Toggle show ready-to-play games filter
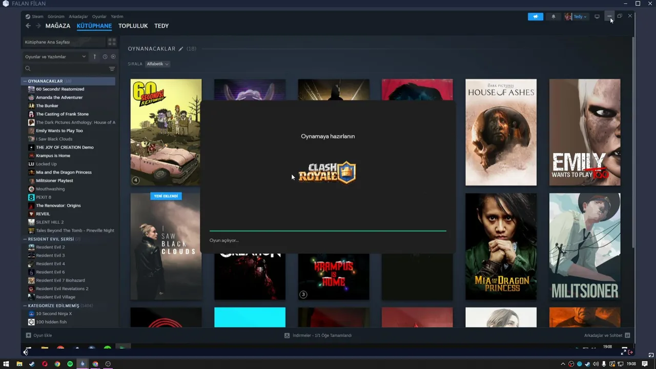The width and height of the screenshot is (656, 369). click(113, 57)
